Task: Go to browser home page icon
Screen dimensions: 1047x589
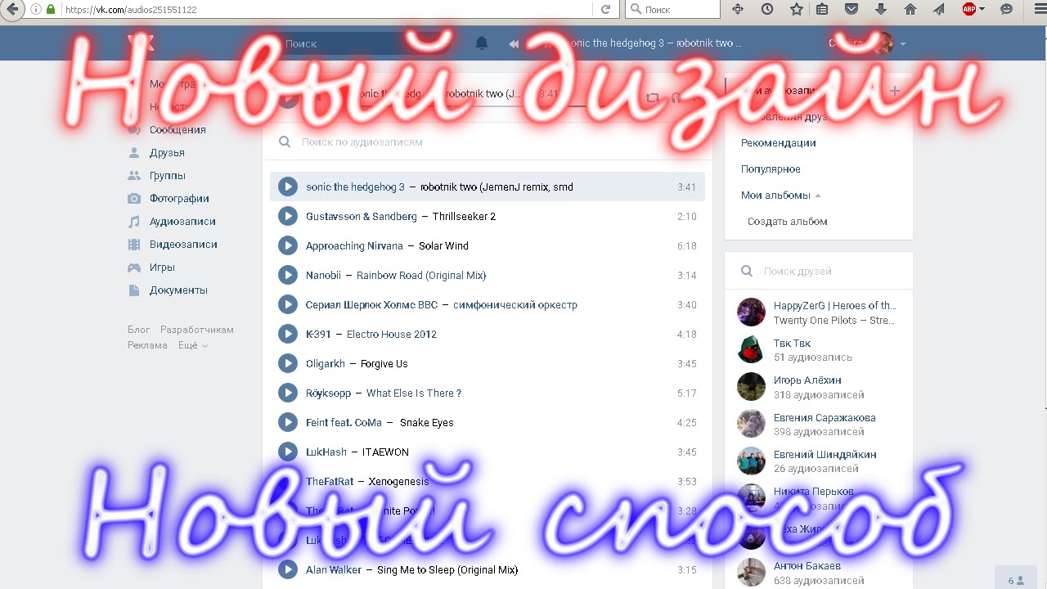Action: tap(910, 9)
